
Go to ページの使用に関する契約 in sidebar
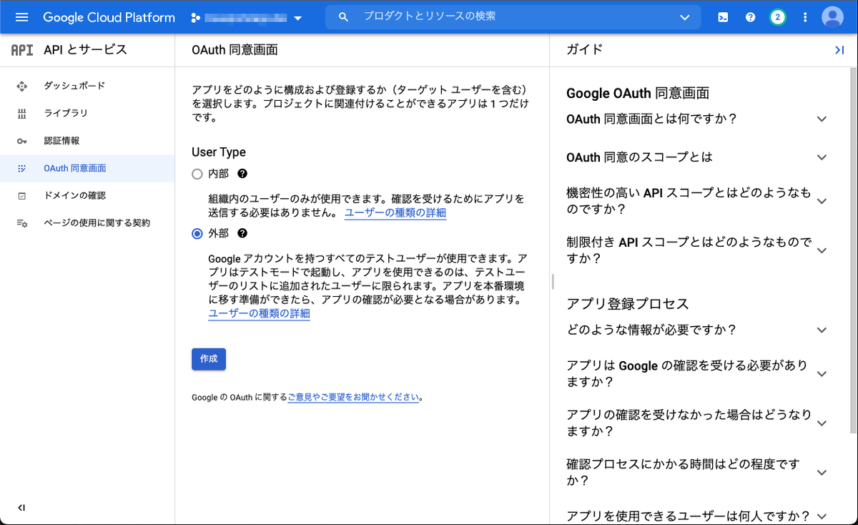[x=87, y=223]
